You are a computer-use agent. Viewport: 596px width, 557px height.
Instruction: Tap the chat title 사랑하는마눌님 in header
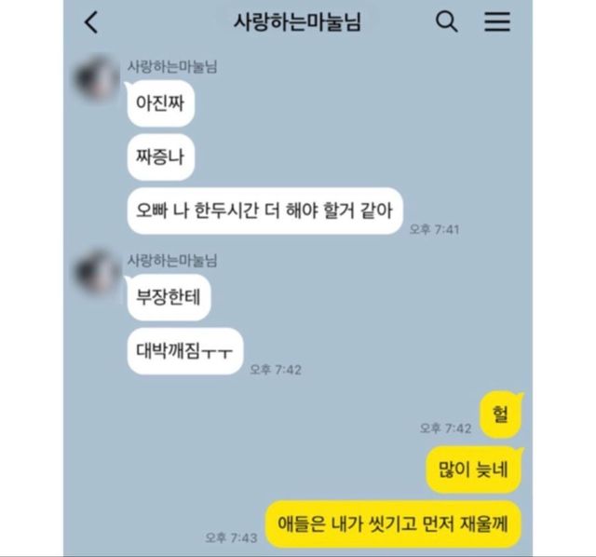(297, 21)
